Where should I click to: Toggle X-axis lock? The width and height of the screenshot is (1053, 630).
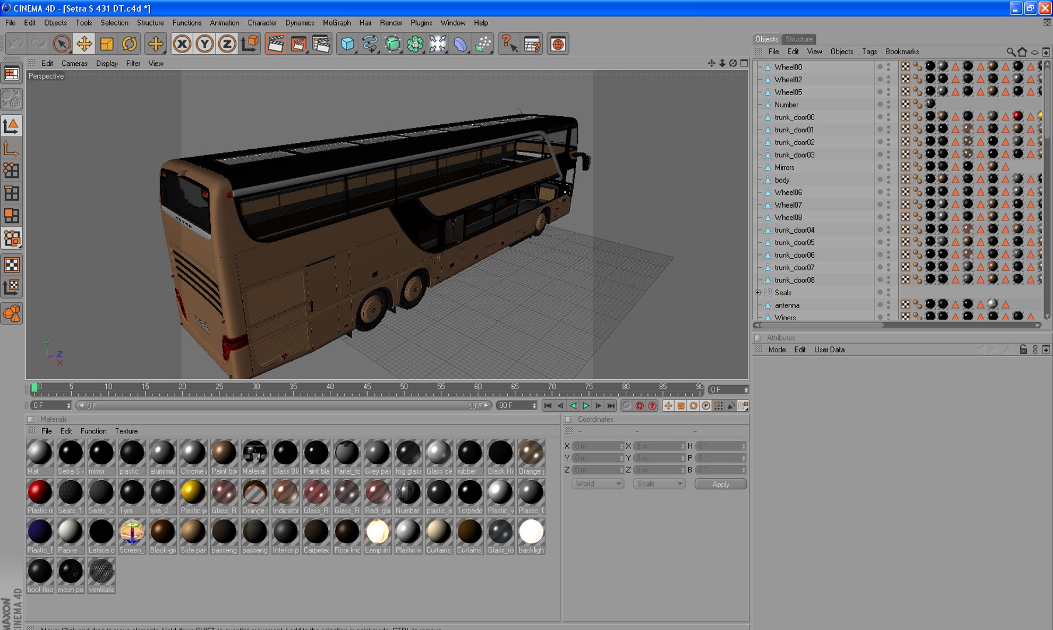point(182,44)
